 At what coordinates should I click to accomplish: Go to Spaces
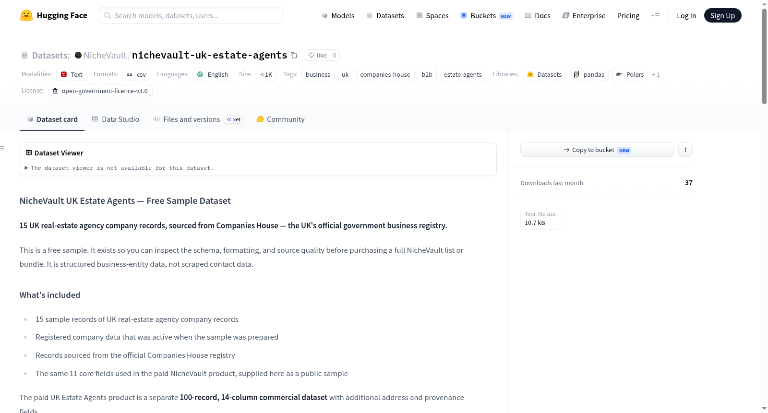pos(432,15)
